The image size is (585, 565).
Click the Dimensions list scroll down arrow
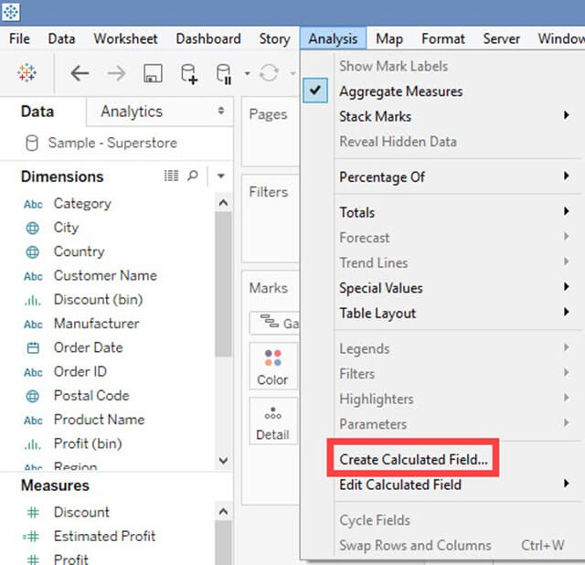(x=224, y=462)
